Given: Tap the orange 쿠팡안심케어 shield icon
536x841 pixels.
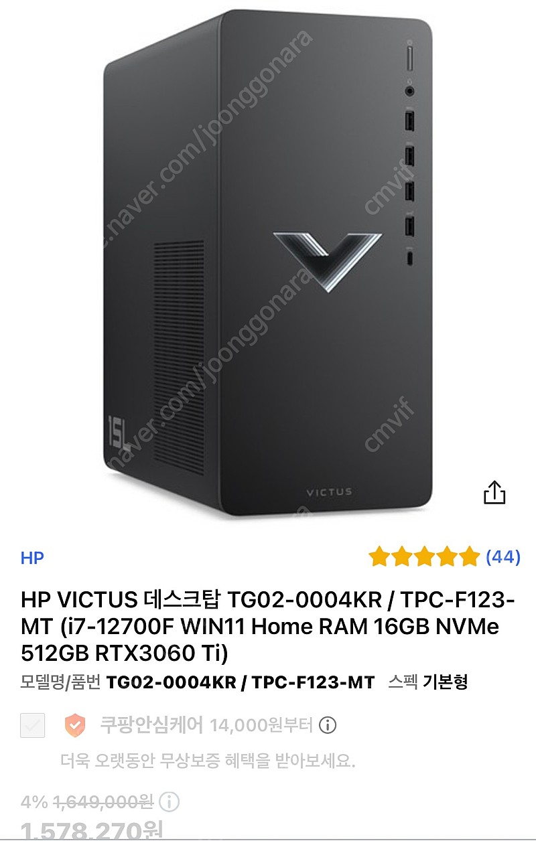Looking at the screenshot, I should point(76,724).
